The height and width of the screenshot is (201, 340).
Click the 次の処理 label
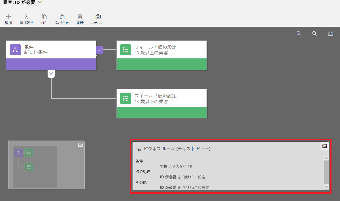pos(143,172)
